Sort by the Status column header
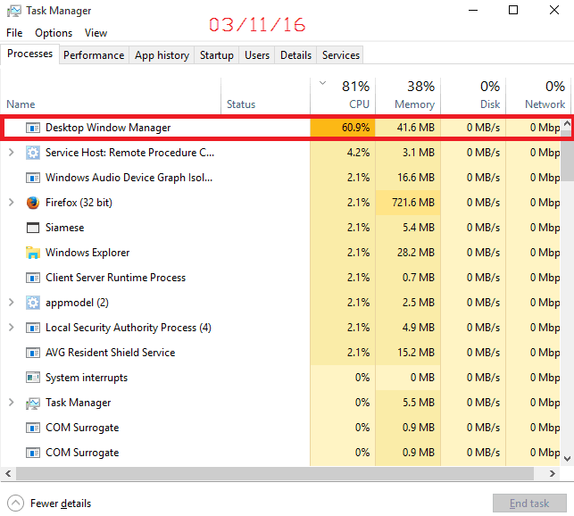 [266, 96]
